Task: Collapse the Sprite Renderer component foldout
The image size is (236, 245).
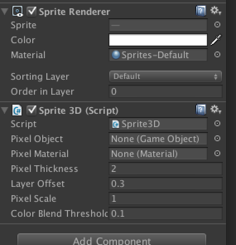Action: point(5,12)
